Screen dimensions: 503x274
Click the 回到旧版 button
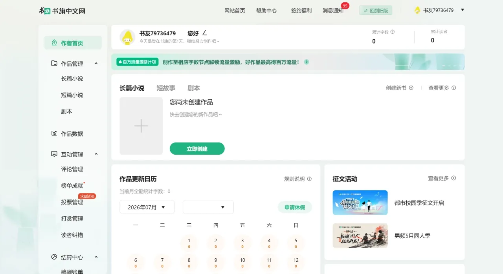(x=376, y=11)
